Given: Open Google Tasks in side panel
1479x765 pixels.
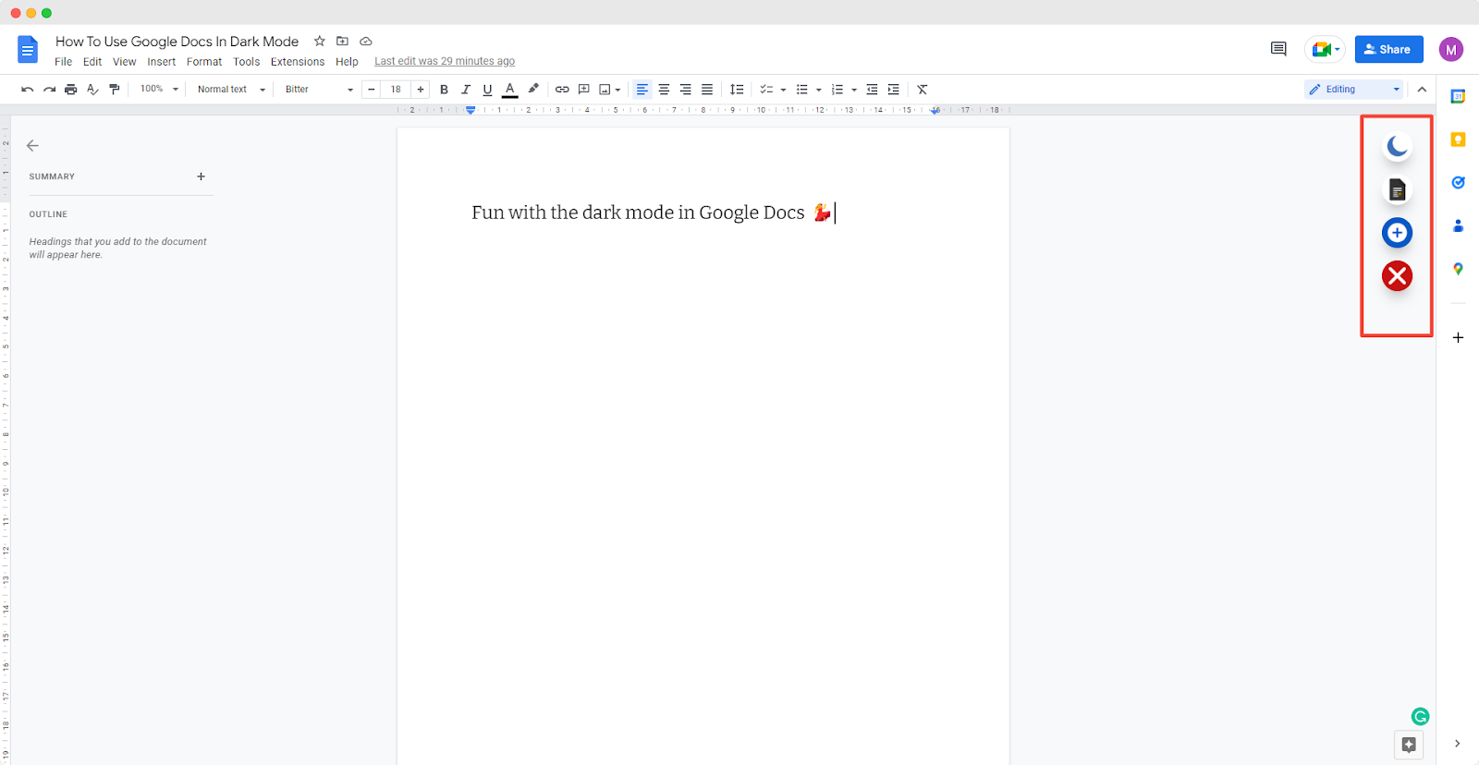Looking at the screenshot, I should pos(1458,183).
